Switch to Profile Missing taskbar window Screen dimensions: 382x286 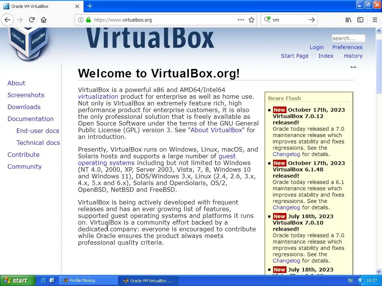[89, 280]
